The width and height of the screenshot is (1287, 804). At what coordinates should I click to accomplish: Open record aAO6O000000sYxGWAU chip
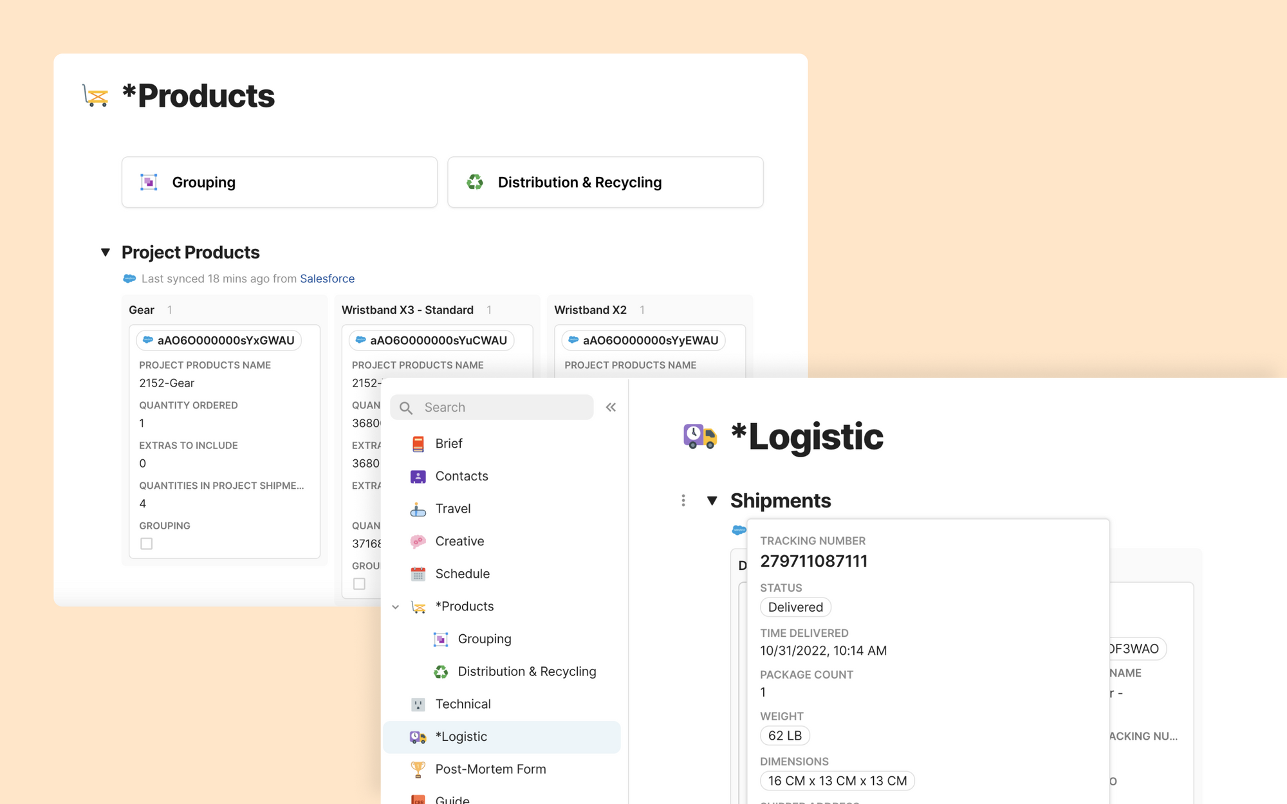(219, 340)
